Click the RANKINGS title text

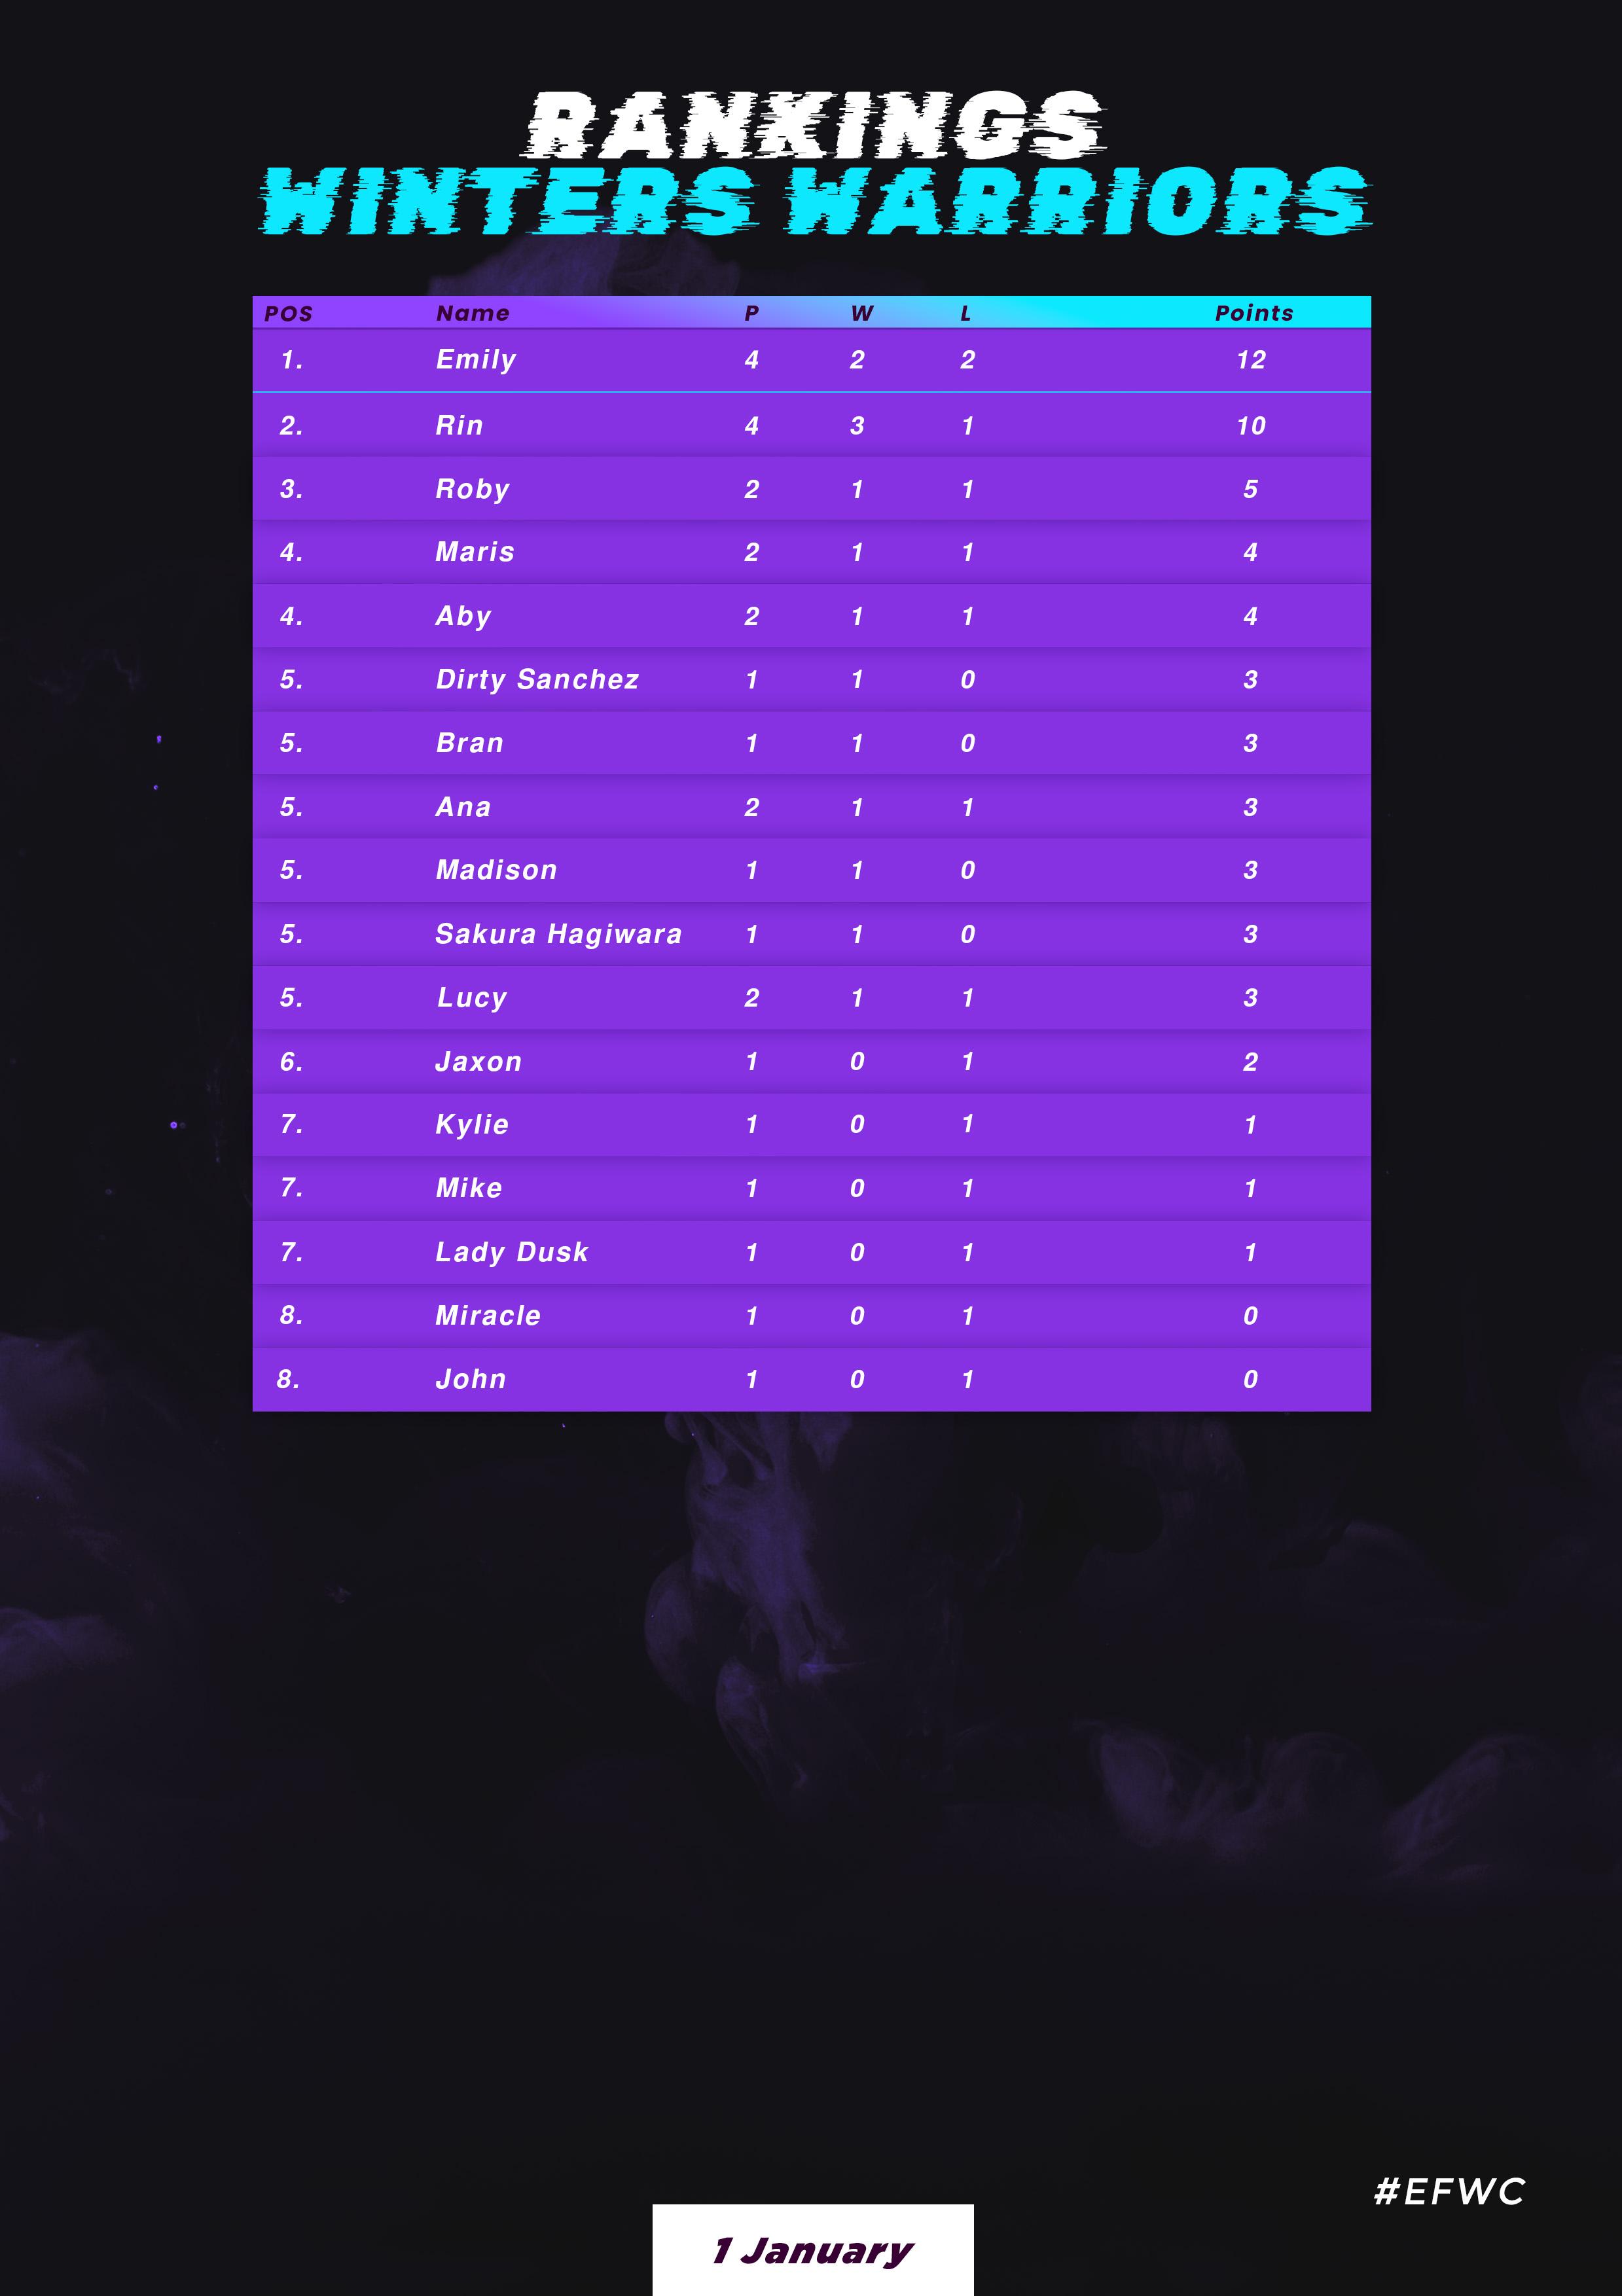point(813,126)
